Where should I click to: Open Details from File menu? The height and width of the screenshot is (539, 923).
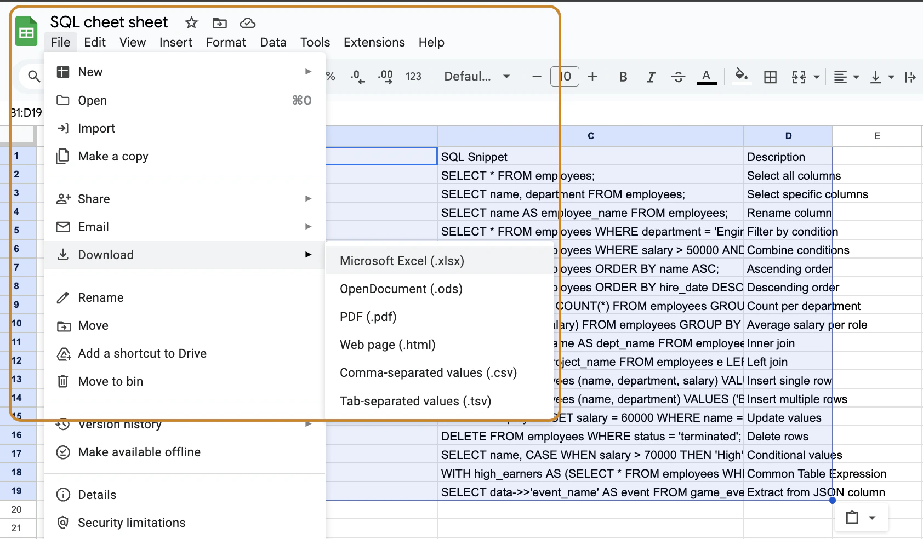[x=185, y=495]
